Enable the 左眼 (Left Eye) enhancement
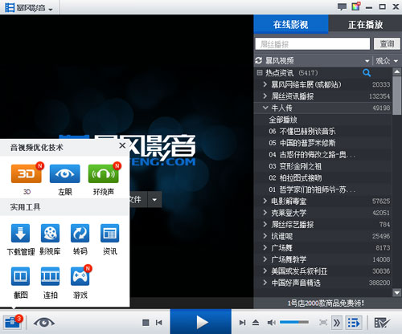This screenshot has height=334, width=402. tap(65, 173)
